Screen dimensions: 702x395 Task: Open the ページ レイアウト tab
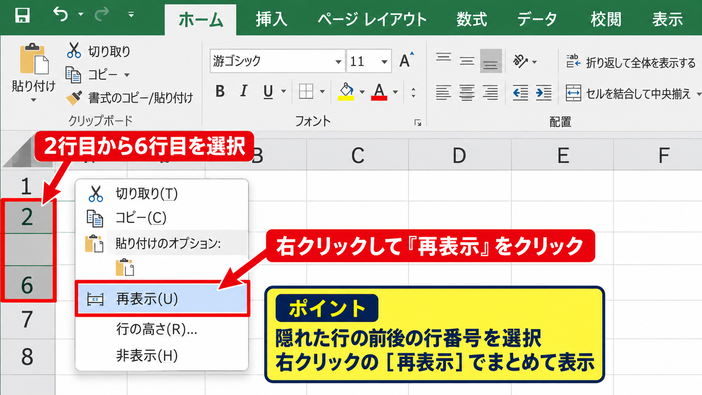click(372, 20)
